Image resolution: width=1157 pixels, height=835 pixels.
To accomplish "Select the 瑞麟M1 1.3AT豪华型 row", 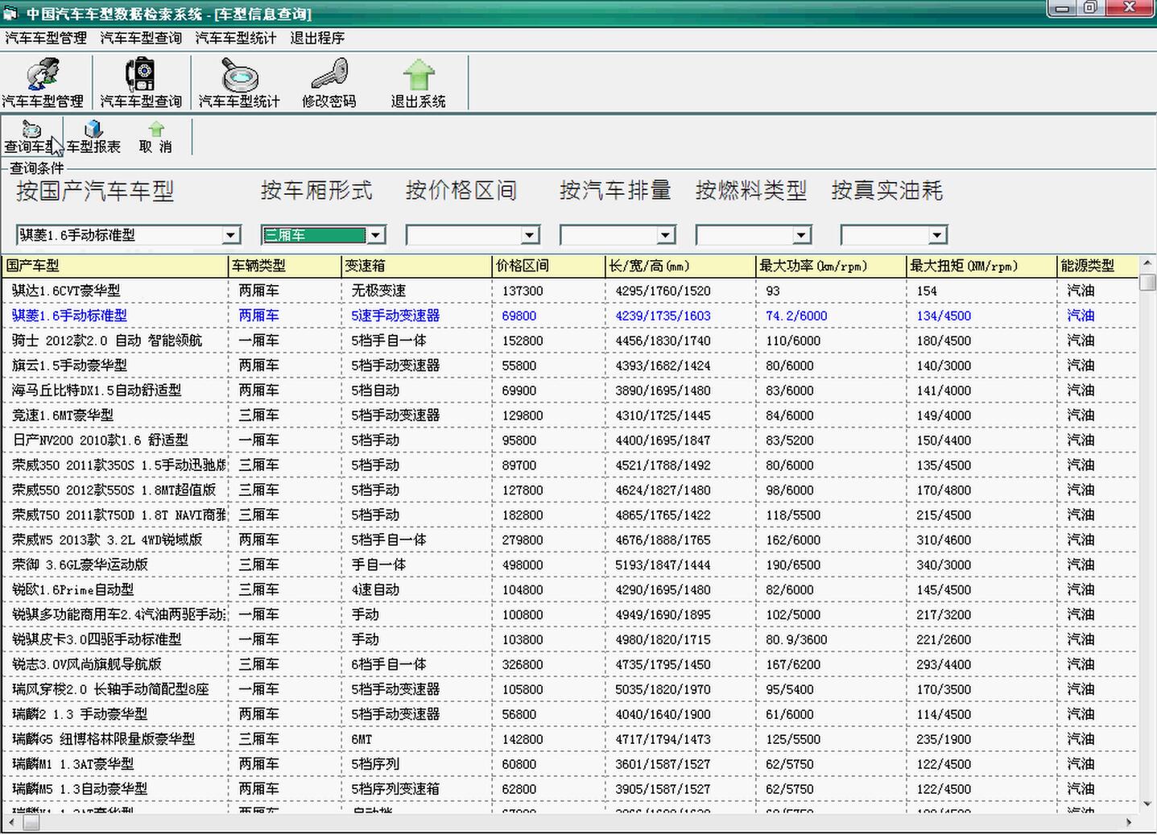I will pos(571,765).
